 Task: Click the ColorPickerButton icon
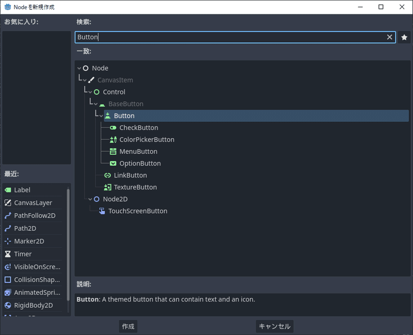(x=113, y=139)
